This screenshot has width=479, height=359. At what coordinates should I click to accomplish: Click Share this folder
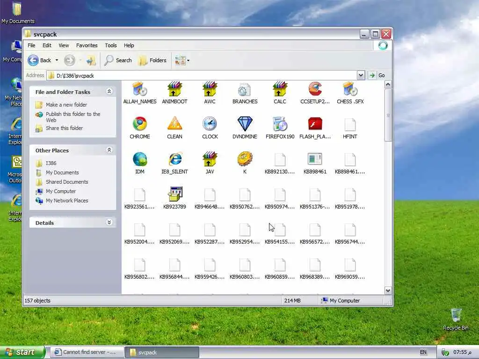pos(64,128)
